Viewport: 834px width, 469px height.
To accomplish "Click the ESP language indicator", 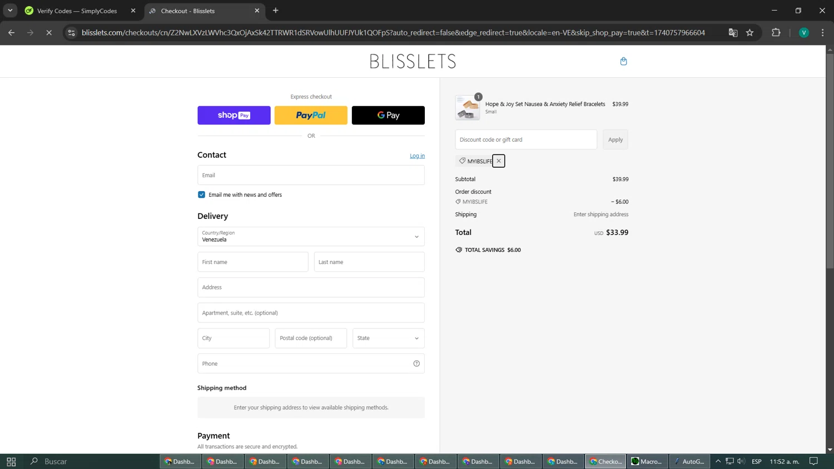I will coord(756,461).
